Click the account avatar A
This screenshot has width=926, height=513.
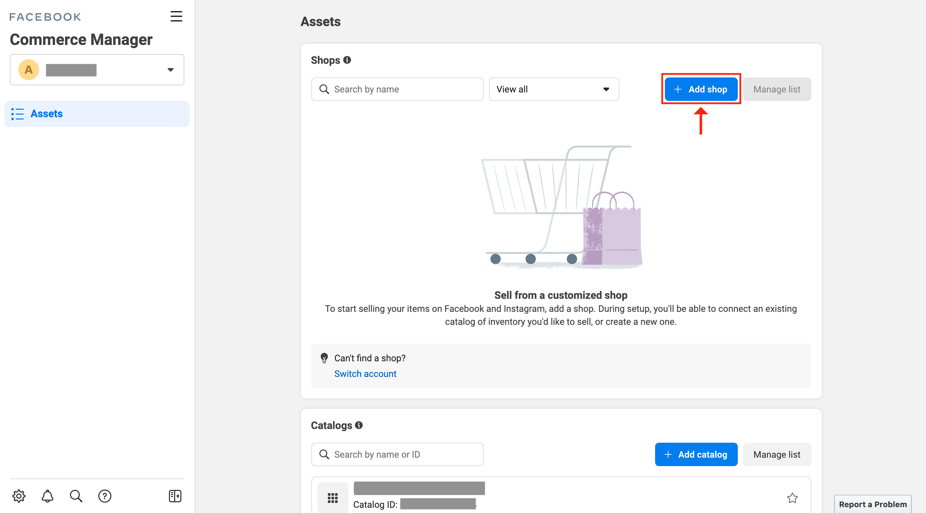pyautogui.click(x=28, y=70)
